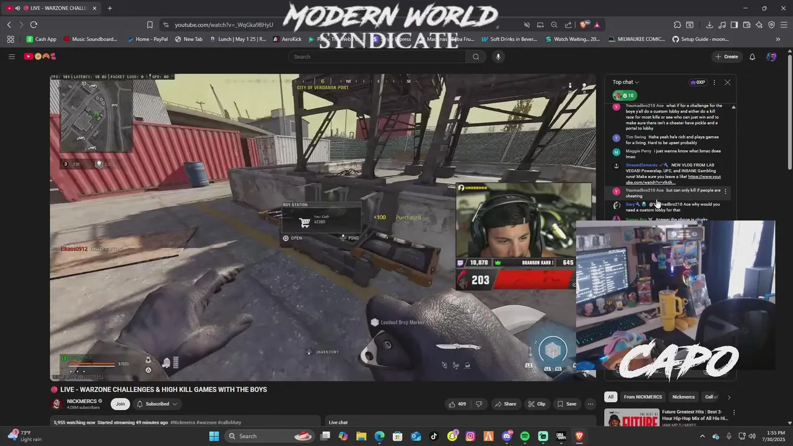Open the Cash App bookmark
The width and height of the screenshot is (793, 446).
click(x=42, y=39)
